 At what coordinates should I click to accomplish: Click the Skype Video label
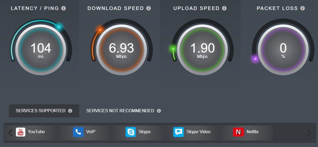199,132
